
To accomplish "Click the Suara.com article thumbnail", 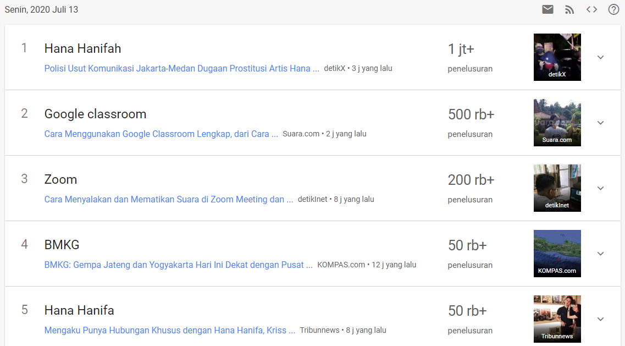I will coord(557,123).
